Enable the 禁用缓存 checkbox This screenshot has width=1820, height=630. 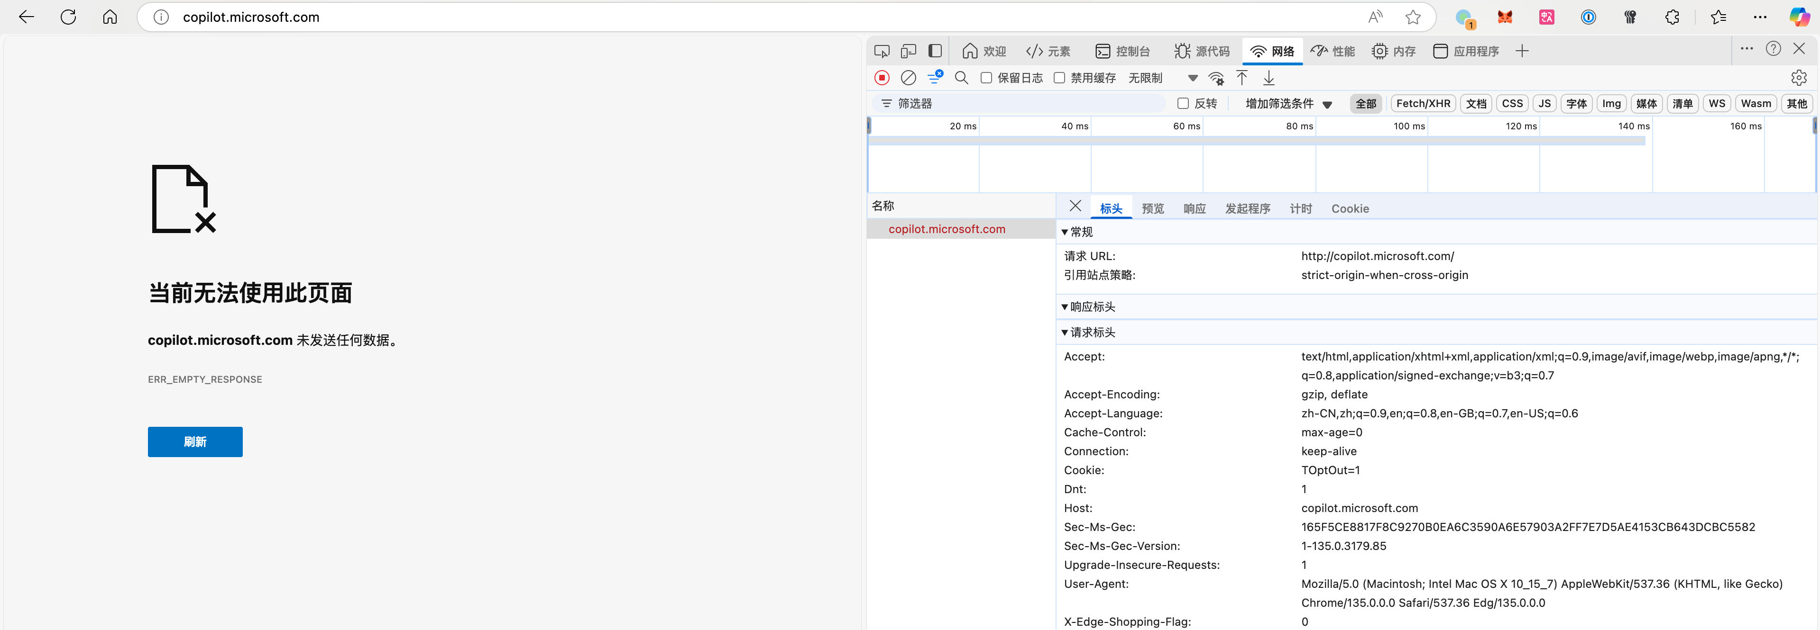coord(1059,78)
